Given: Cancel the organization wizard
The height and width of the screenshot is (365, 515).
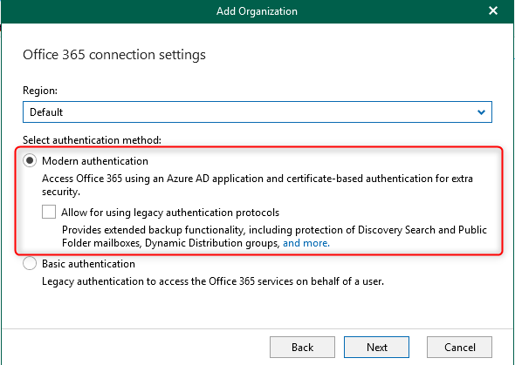Looking at the screenshot, I should (459, 347).
